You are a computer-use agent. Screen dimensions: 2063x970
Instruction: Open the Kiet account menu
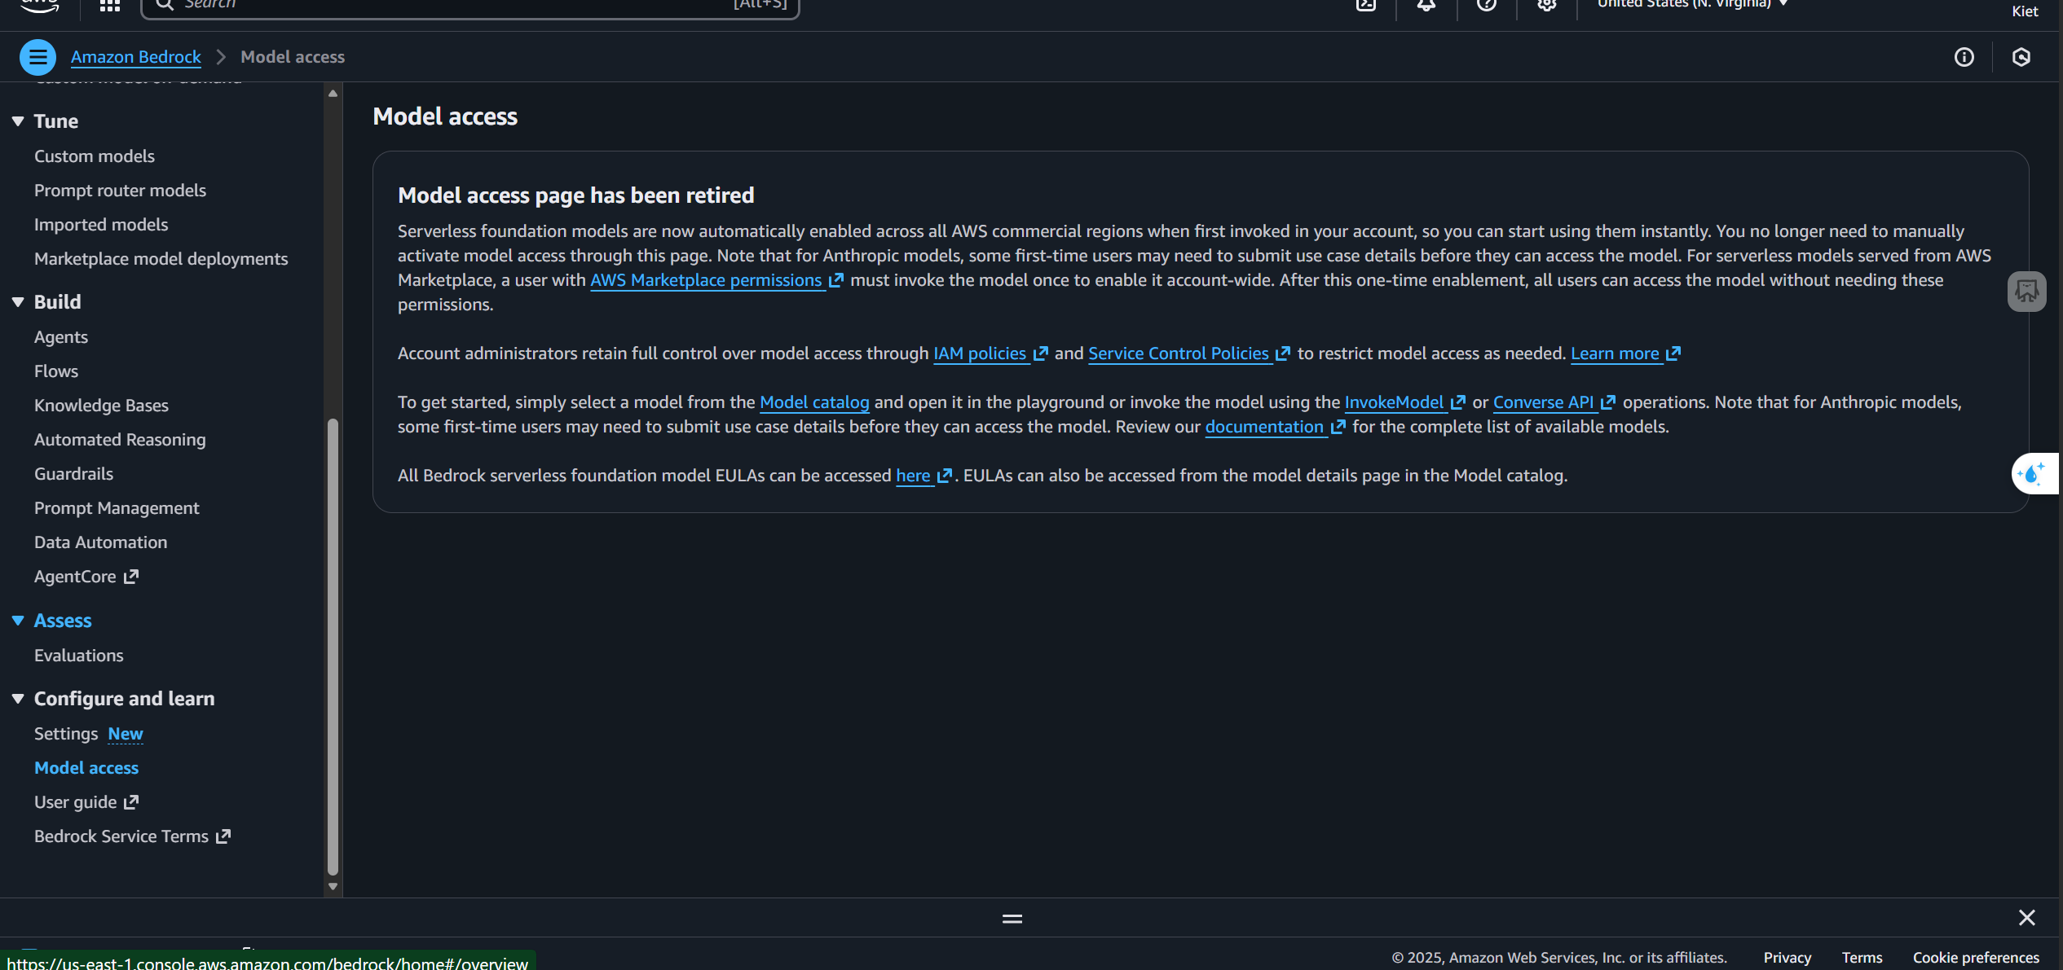pos(2026,11)
